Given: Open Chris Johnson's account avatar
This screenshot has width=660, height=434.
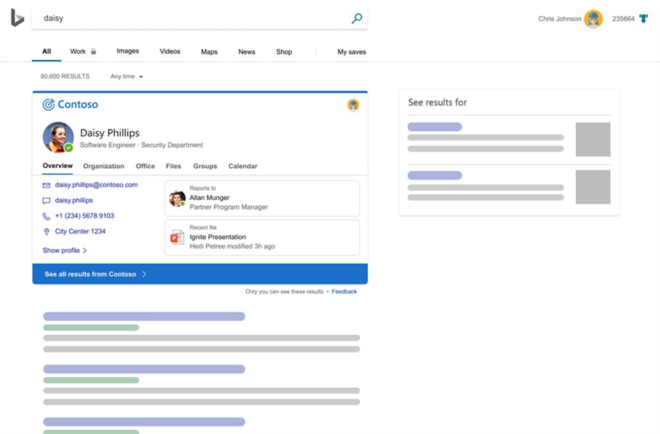Looking at the screenshot, I should 593,19.
